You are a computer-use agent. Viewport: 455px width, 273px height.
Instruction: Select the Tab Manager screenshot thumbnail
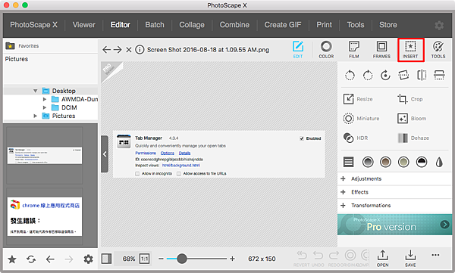(45, 156)
